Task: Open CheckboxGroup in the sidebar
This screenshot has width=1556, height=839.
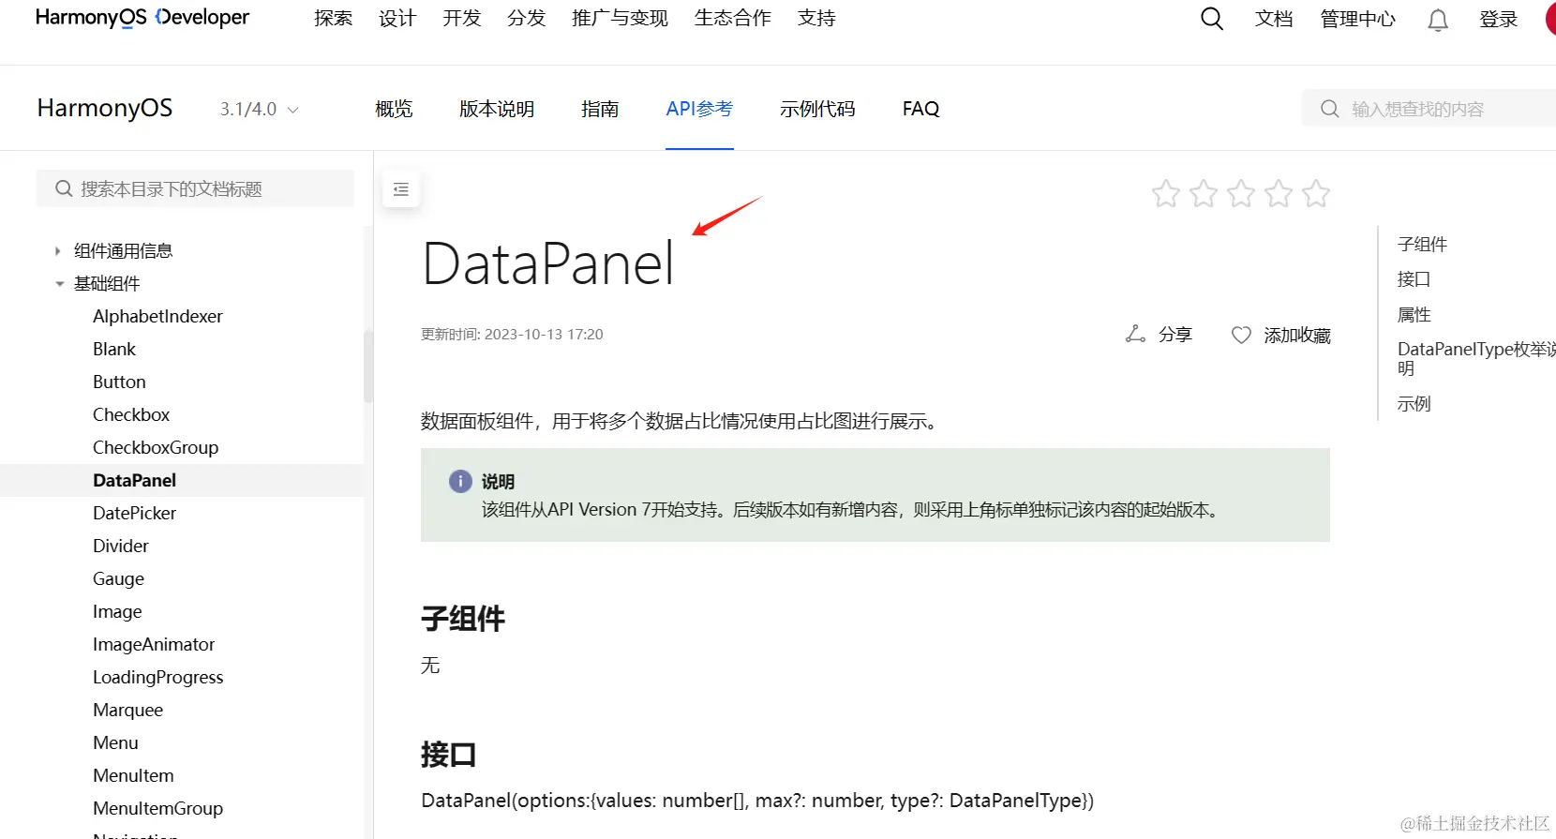Action: click(156, 448)
